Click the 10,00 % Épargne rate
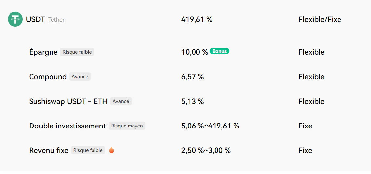Image resolution: width=371 pixels, height=174 pixels. (x=195, y=52)
